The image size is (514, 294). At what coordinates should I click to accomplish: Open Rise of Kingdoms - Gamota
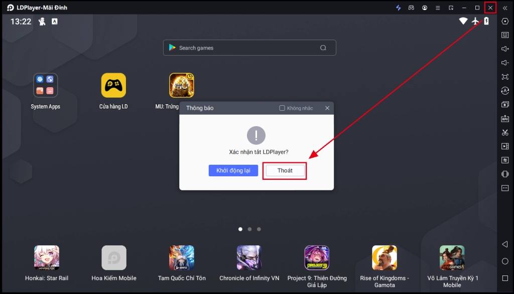(384, 258)
